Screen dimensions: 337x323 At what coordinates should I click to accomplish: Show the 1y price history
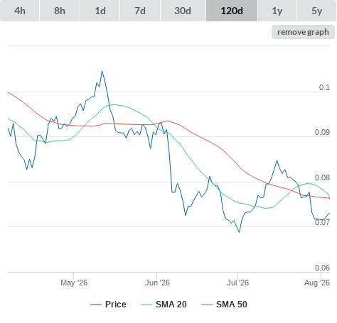pos(277,11)
